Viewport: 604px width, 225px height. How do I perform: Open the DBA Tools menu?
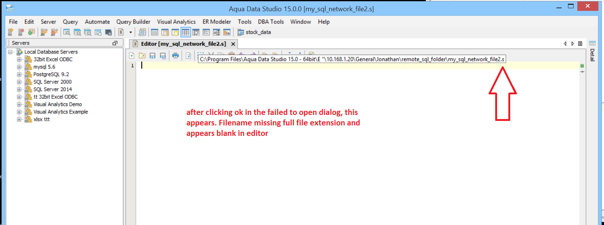click(271, 22)
